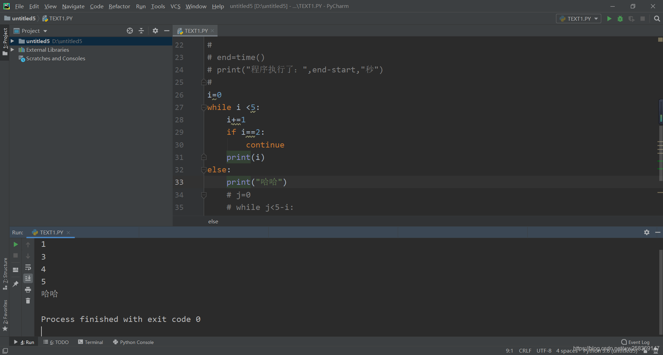Close the TEXT1.PY editor tab
The height and width of the screenshot is (355, 663).
point(212,31)
